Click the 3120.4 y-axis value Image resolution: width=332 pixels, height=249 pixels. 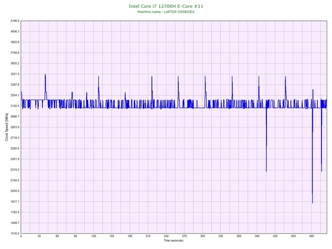coord(15,106)
